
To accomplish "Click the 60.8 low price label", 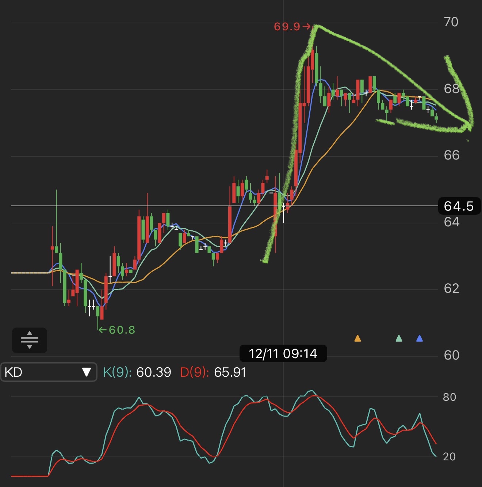I will tap(122, 330).
